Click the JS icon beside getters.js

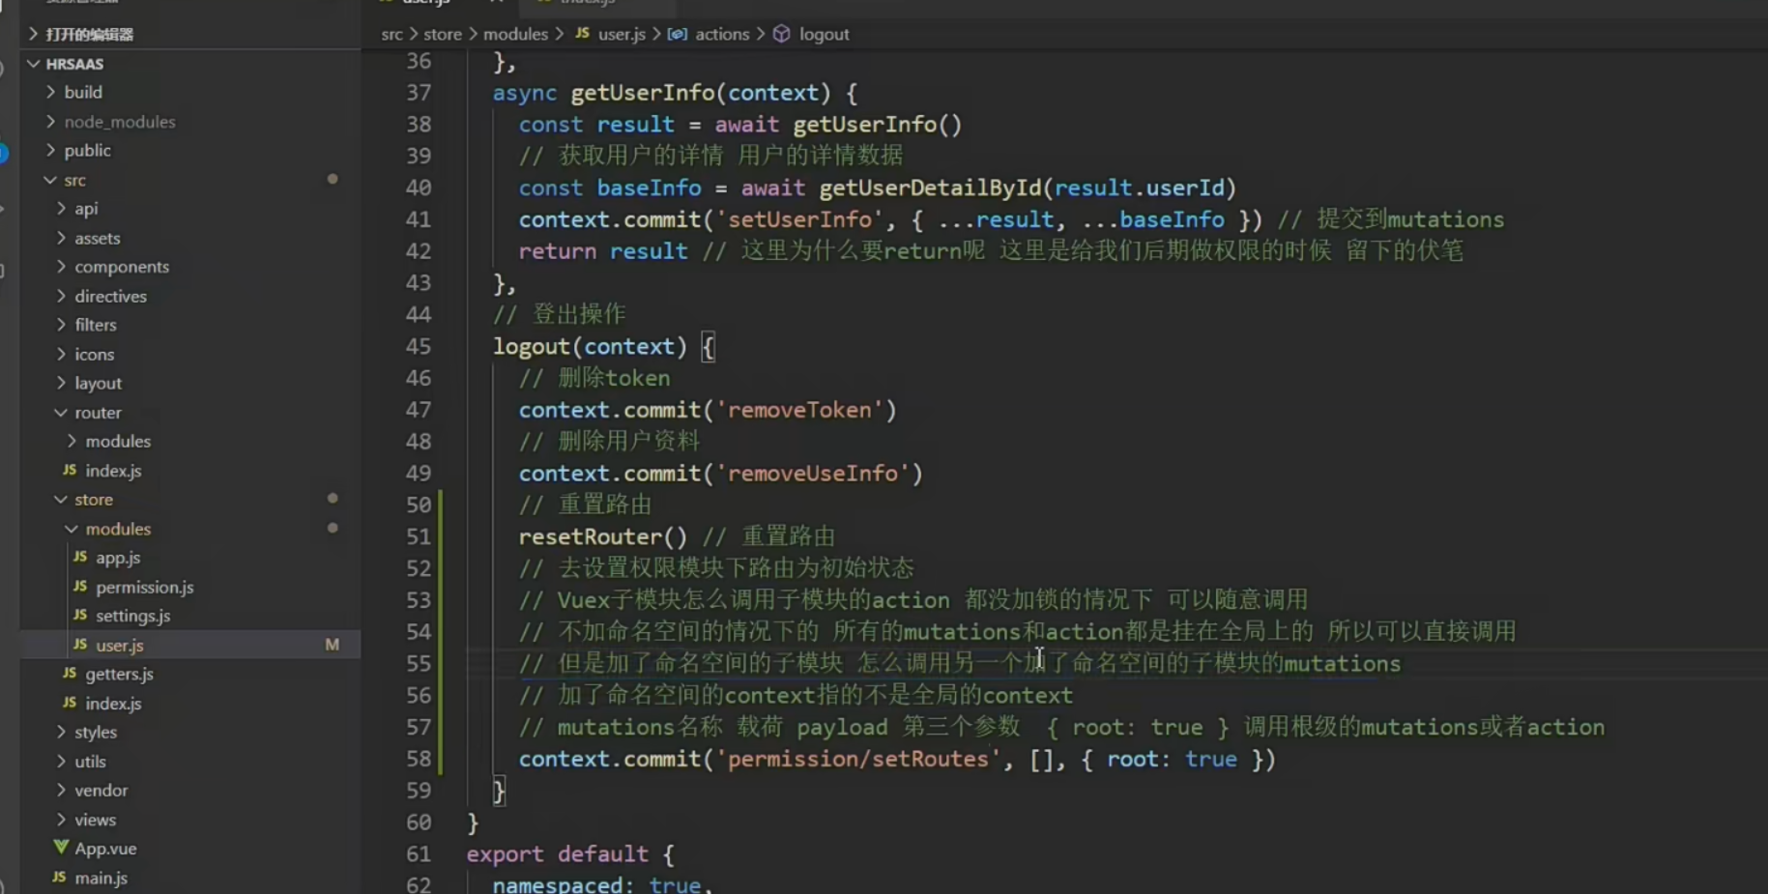tap(70, 673)
